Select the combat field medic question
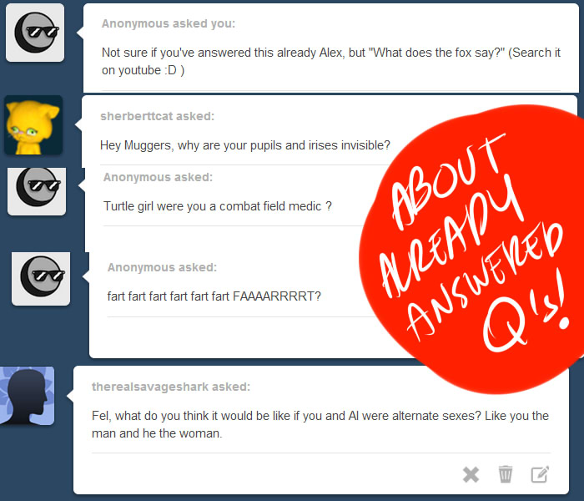Viewport: 584px width, 501px height. tap(218, 206)
